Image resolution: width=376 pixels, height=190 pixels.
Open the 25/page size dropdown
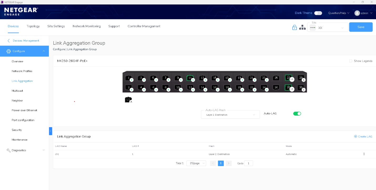point(196,163)
